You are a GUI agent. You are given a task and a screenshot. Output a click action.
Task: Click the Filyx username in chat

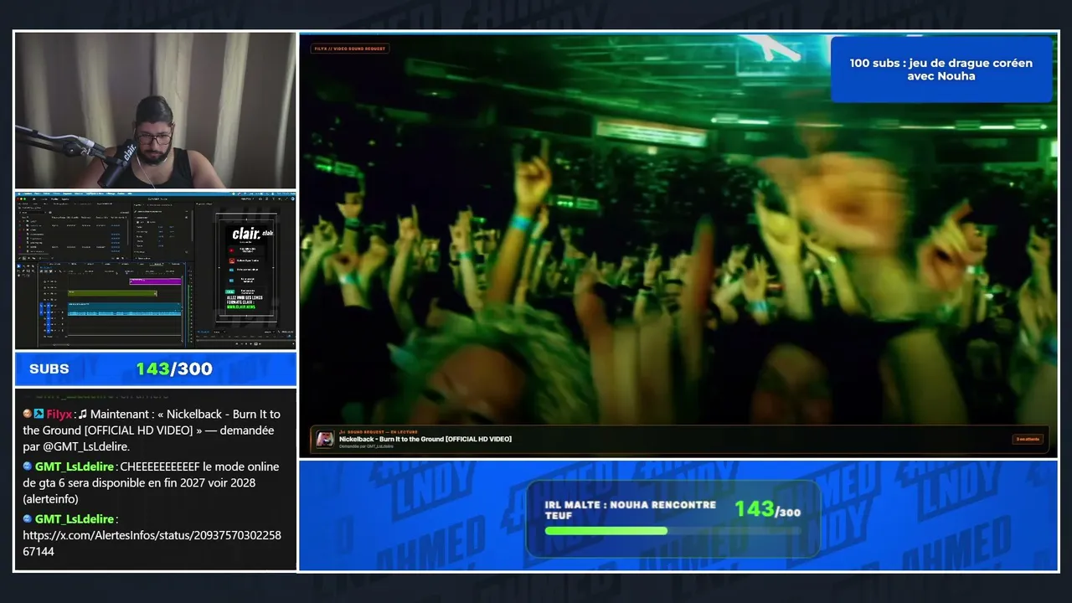pyautogui.click(x=59, y=414)
